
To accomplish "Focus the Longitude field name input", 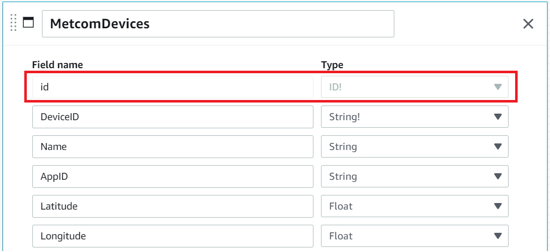I will [x=172, y=236].
